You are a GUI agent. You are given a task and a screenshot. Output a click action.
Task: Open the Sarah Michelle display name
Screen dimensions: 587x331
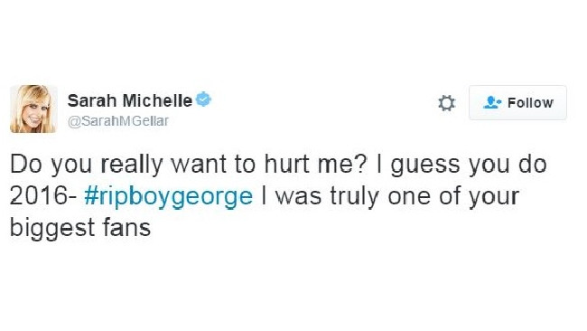[130, 100]
